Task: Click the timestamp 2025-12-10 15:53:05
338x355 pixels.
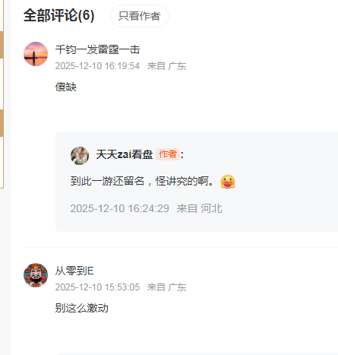Action: coord(97,287)
